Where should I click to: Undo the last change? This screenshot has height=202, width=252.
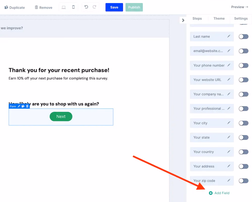click(x=86, y=7)
